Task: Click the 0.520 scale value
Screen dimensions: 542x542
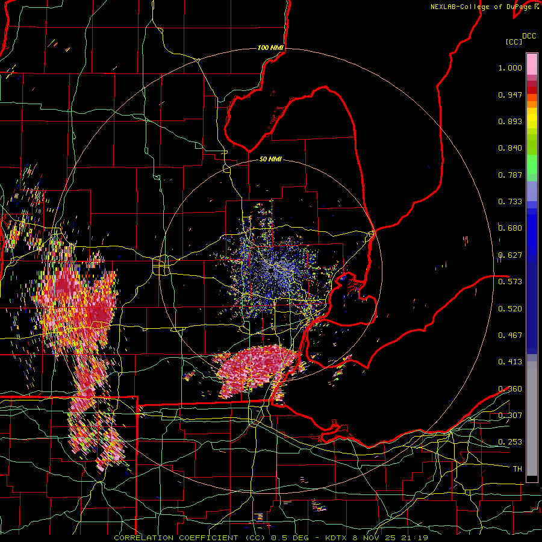Action: click(x=510, y=309)
